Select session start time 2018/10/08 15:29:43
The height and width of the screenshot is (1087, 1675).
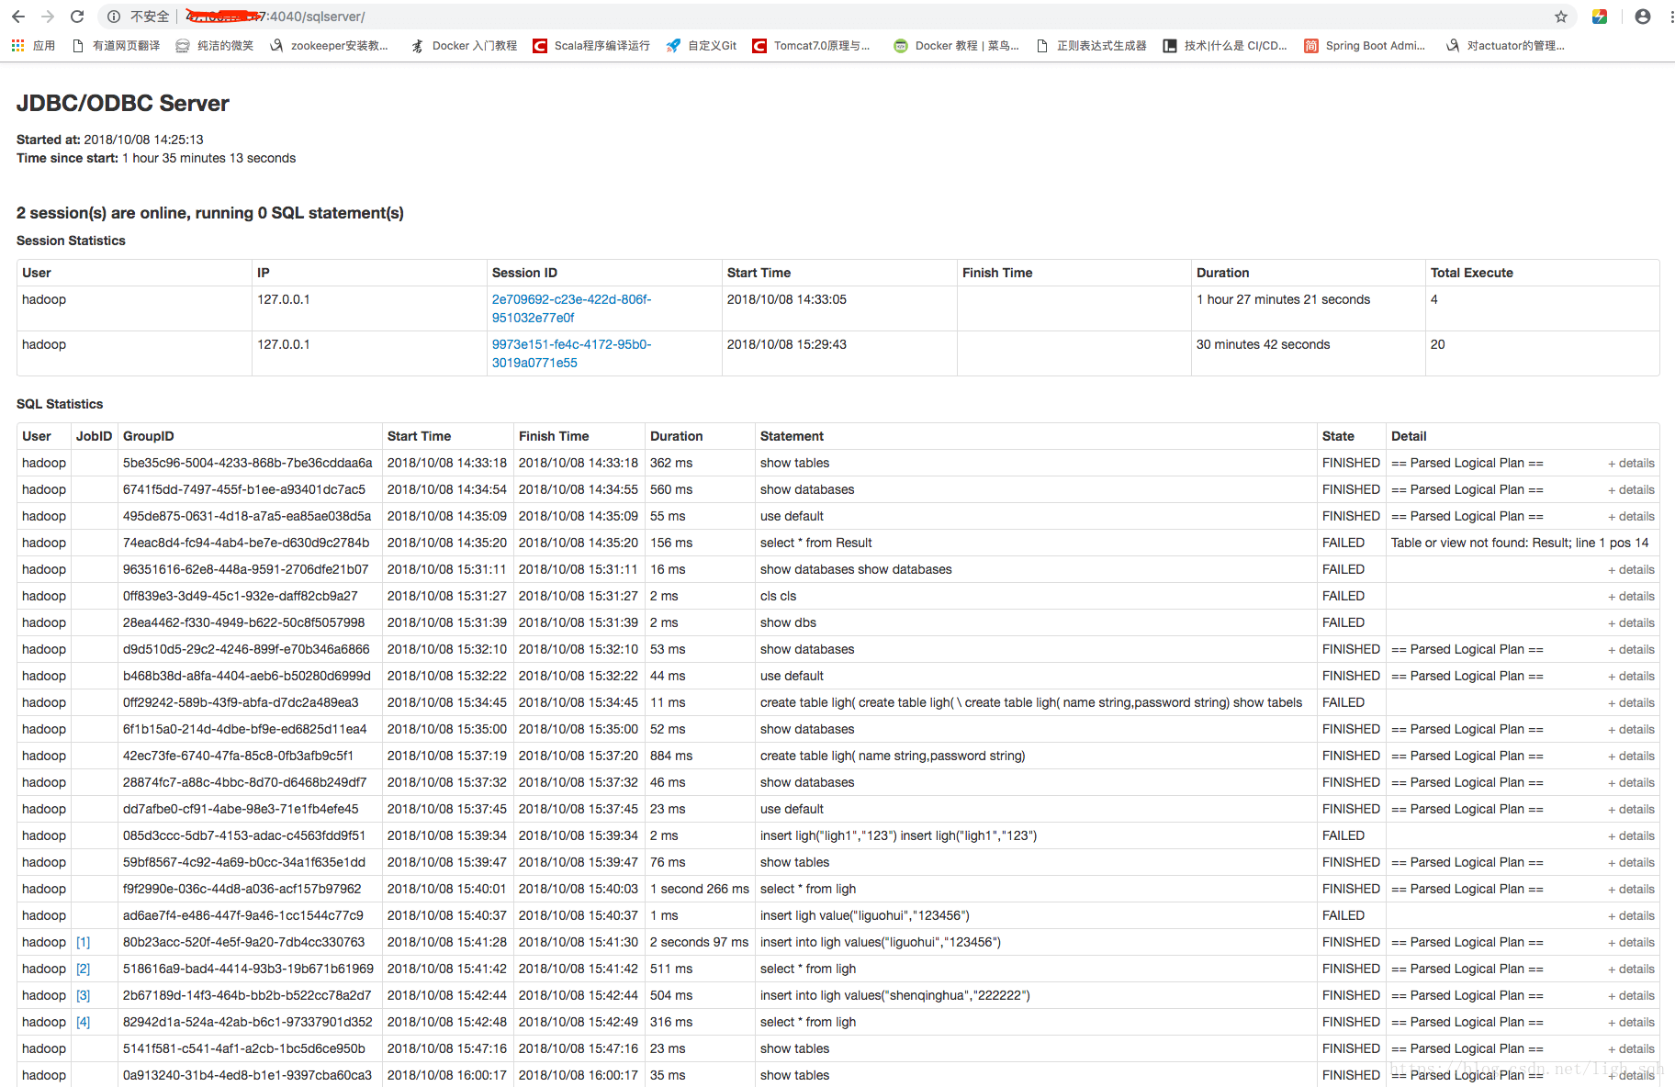pos(786,344)
